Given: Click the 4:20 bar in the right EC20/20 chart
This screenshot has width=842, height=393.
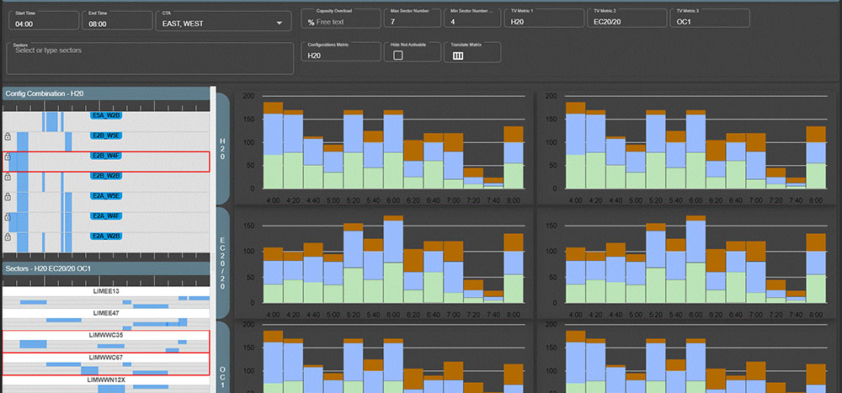Looking at the screenshot, I should [596, 277].
